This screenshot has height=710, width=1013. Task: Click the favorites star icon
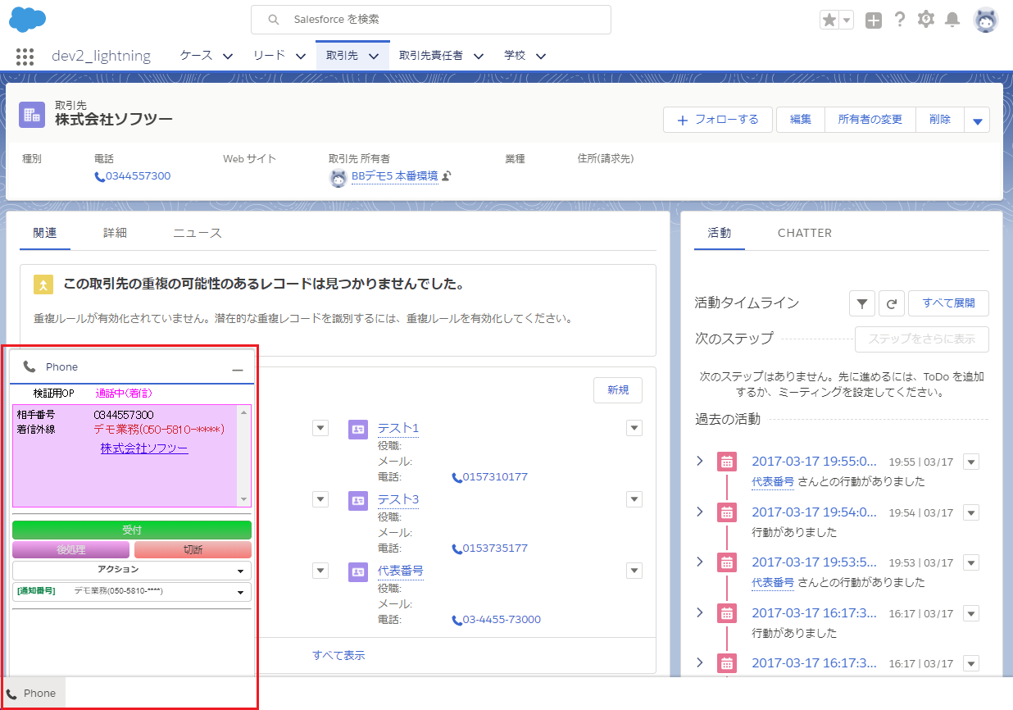click(x=829, y=20)
